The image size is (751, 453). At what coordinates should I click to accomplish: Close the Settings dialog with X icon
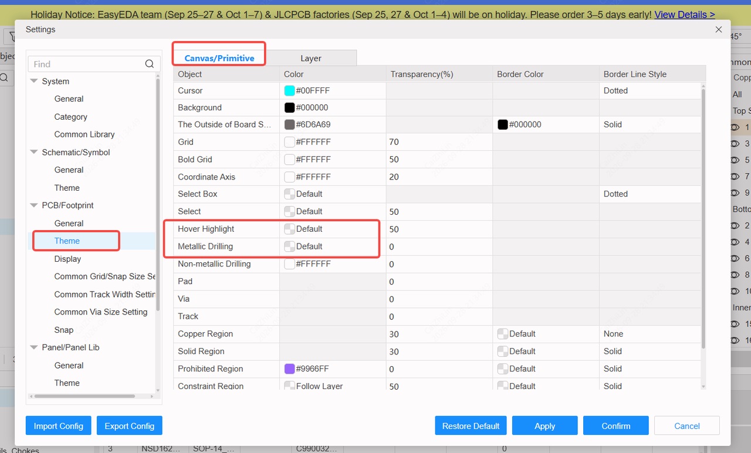coord(719,29)
